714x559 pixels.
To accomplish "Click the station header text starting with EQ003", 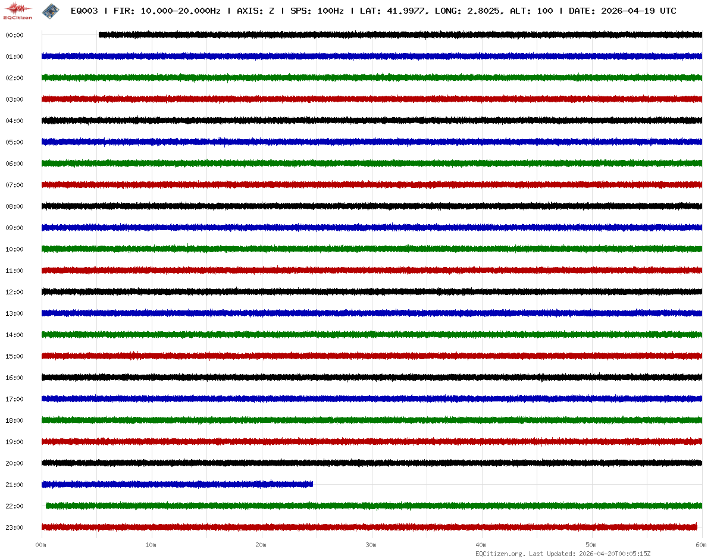I will pos(84,11).
